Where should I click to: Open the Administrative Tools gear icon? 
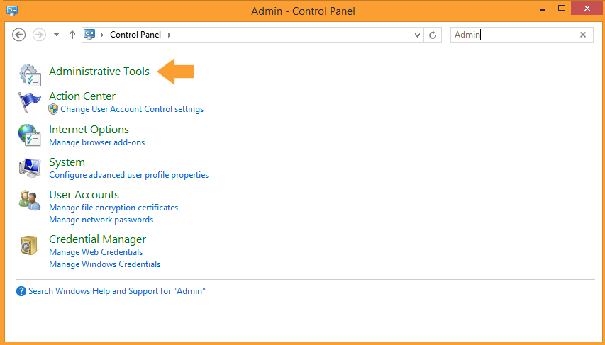(x=30, y=75)
